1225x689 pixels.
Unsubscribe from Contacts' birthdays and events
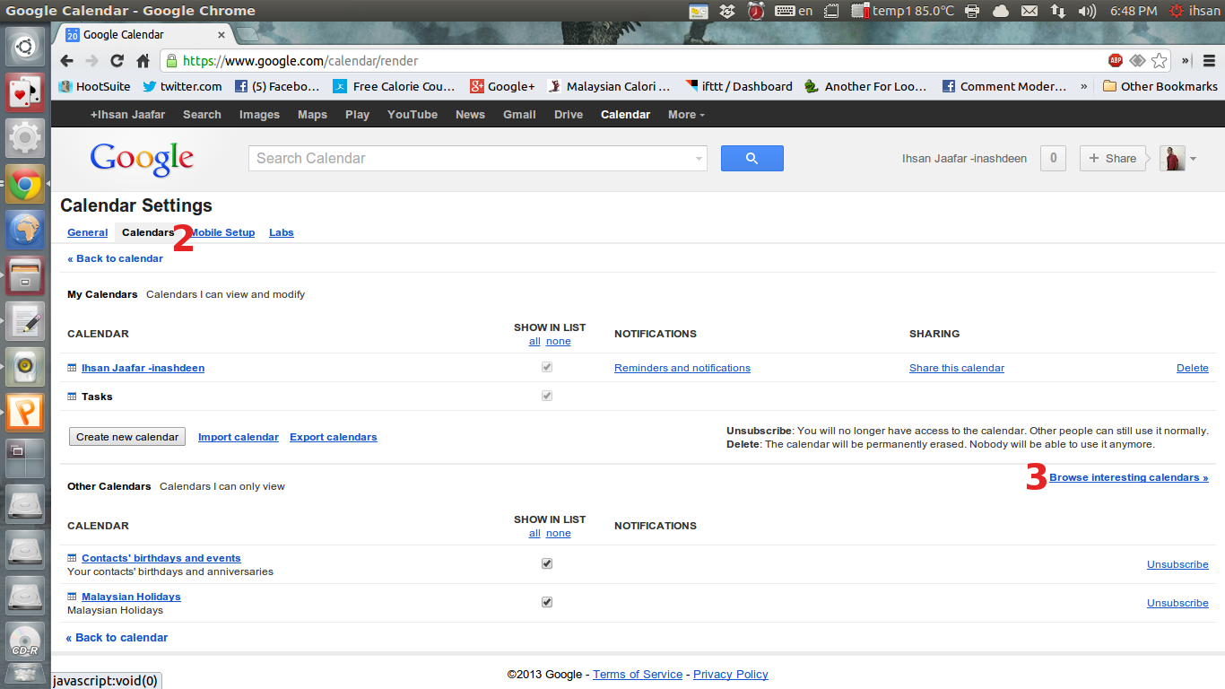point(1177,564)
